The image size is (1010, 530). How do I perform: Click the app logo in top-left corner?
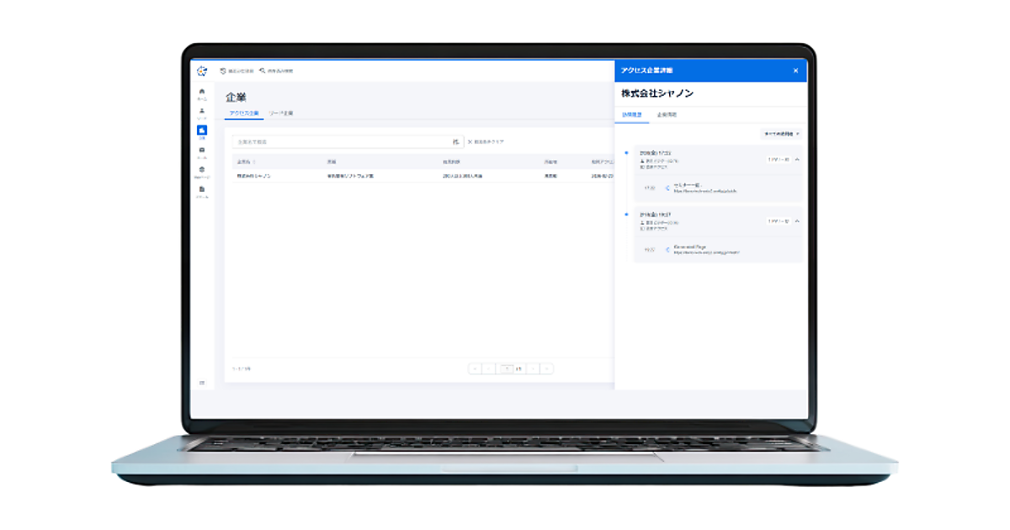click(x=202, y=71)
